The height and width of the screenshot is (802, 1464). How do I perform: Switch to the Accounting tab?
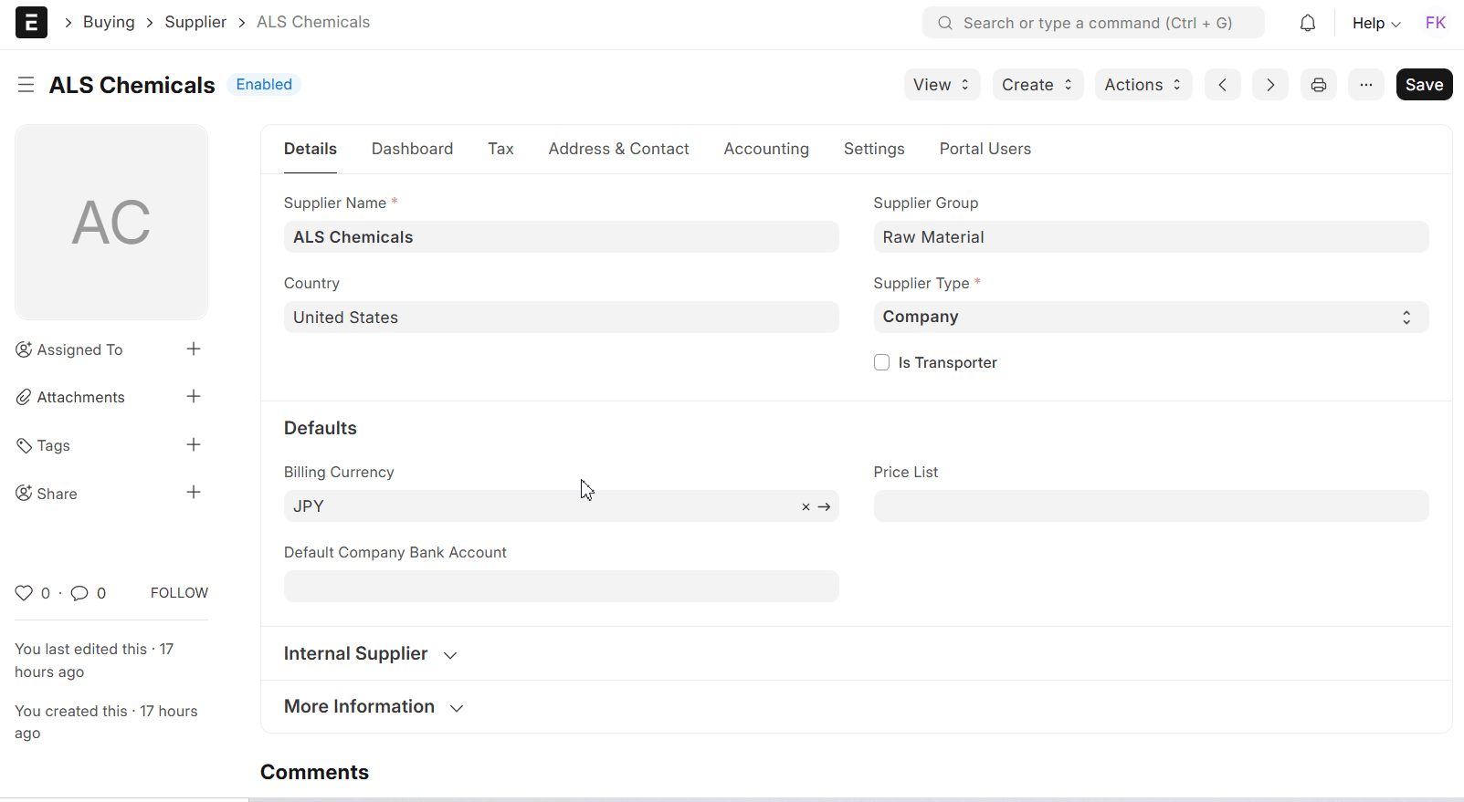[x=765, y=149]
